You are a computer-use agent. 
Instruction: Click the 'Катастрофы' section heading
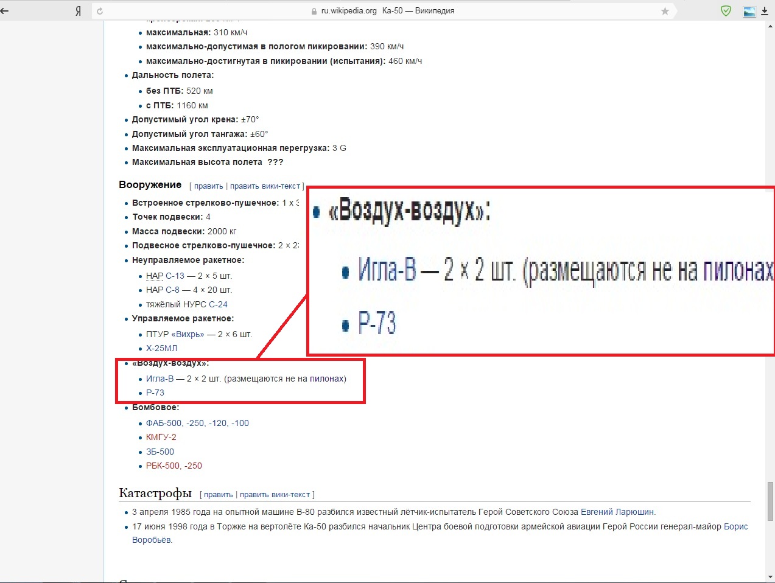pos(155,493)
